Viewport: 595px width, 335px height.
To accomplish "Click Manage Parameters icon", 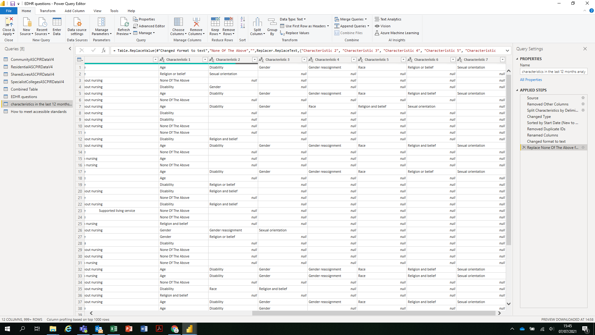I will (x=102, y=22).
